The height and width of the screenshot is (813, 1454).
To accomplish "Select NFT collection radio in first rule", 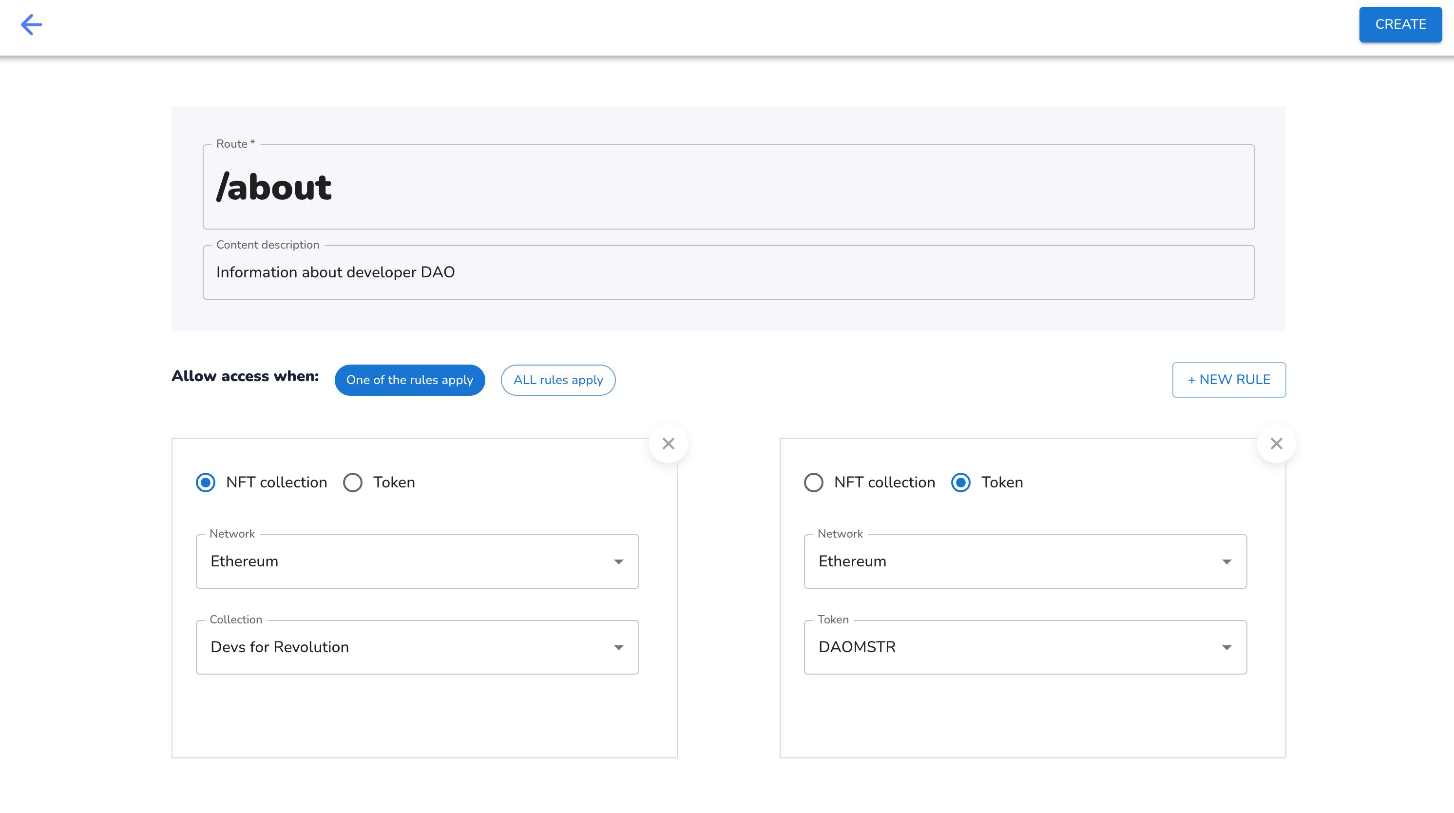I will coord(206,483).
